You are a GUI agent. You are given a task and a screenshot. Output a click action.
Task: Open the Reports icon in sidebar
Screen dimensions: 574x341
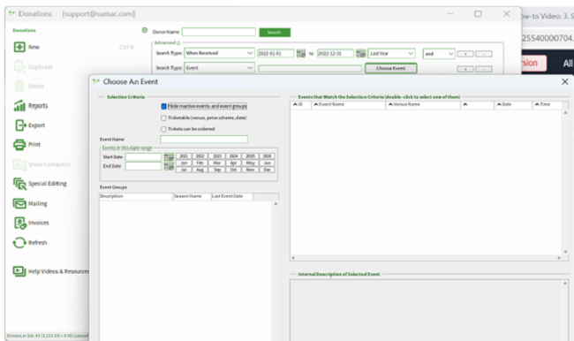coord(19,105)
